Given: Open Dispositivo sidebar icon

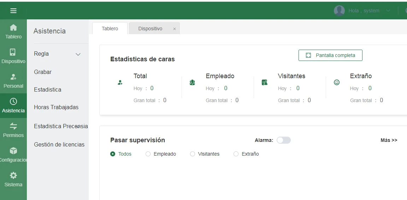Looking at the screenshot, I should 13,52.
